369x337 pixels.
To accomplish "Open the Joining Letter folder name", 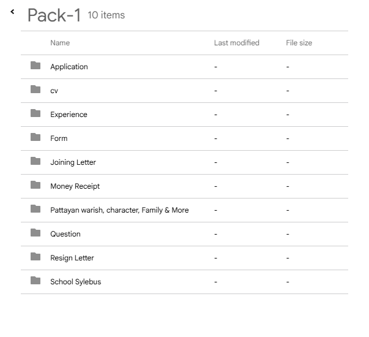I will coord(73,162).
